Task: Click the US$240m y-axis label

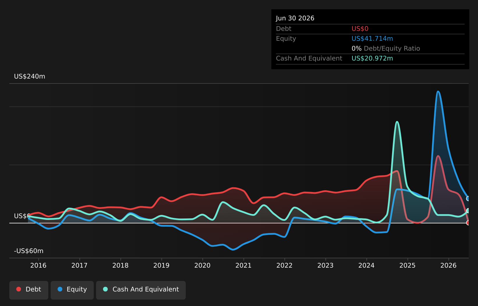Action: [x=30, y=76]
